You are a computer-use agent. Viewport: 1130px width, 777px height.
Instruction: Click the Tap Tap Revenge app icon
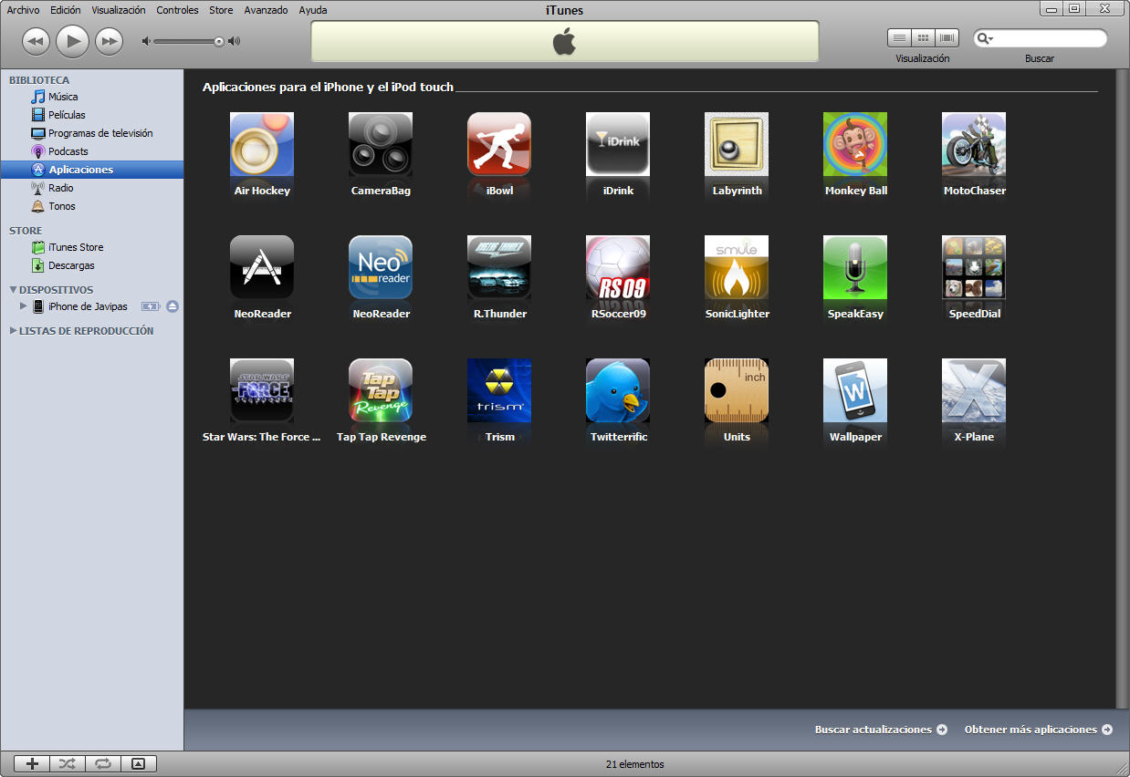381,390
